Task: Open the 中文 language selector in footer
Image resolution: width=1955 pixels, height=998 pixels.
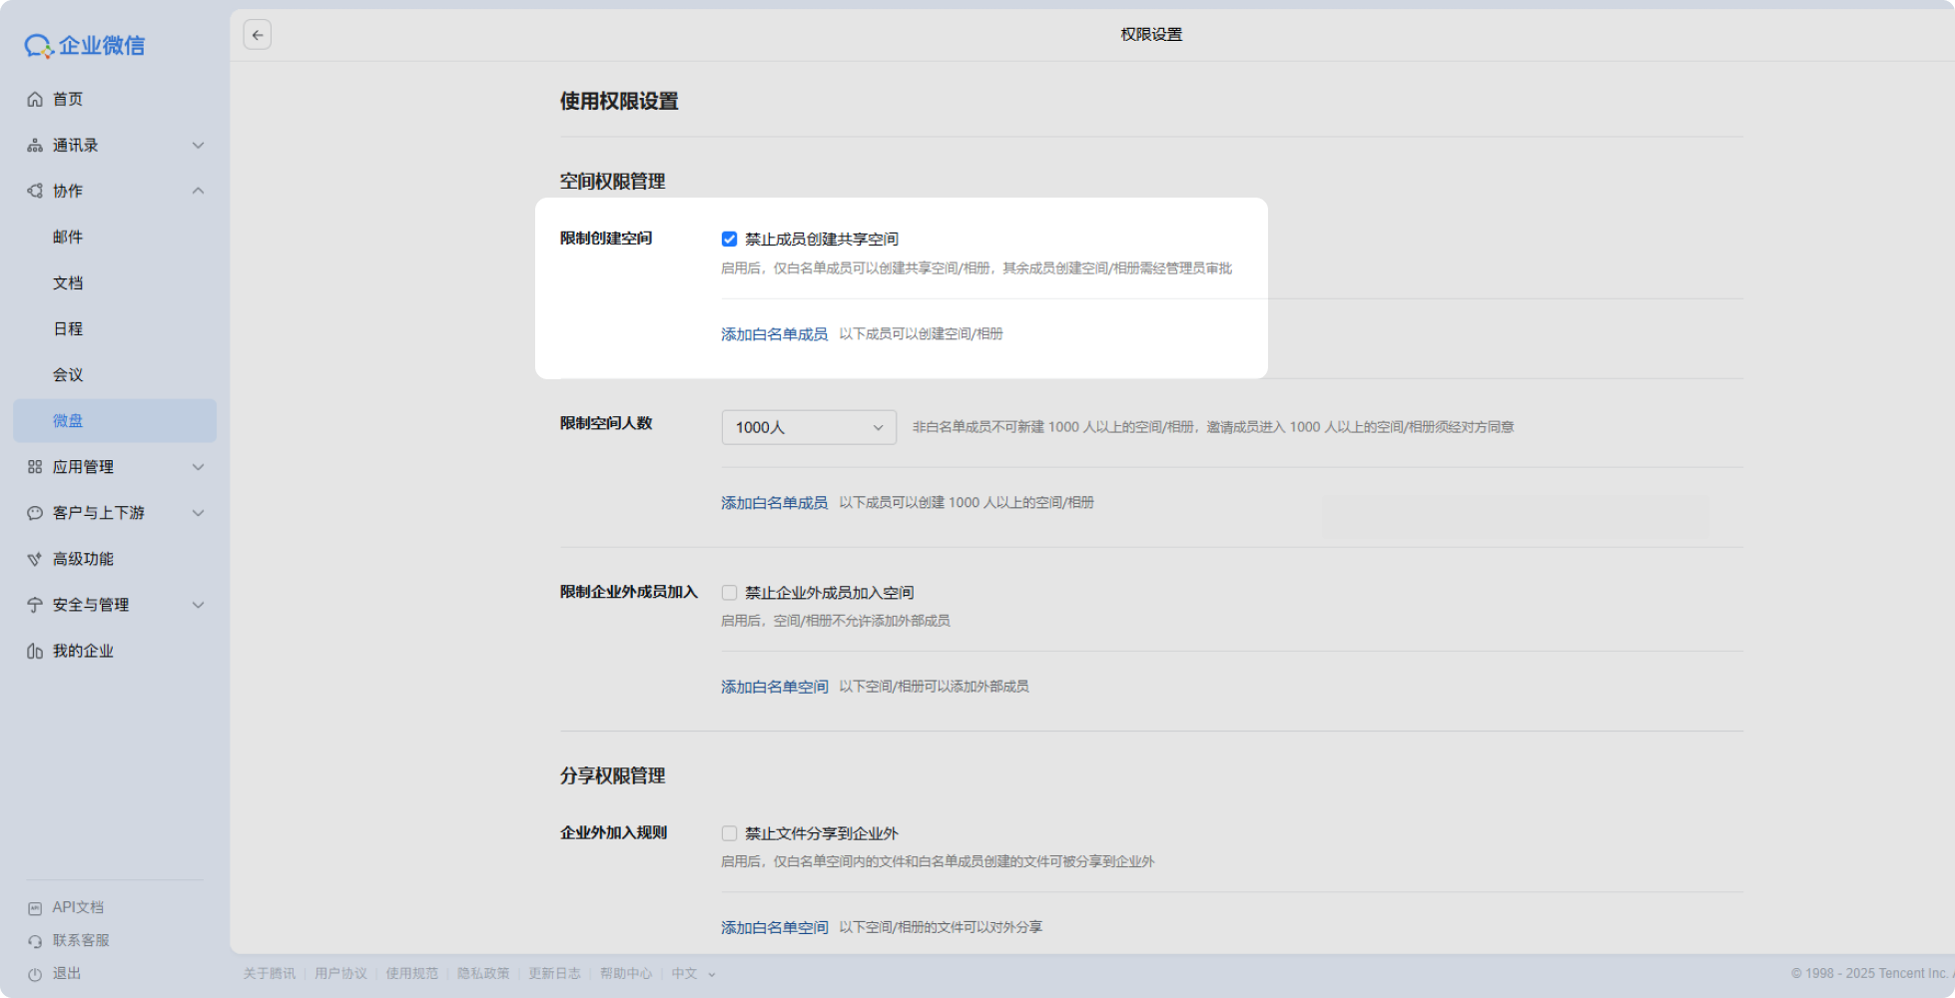Action: tap(693, 973)
